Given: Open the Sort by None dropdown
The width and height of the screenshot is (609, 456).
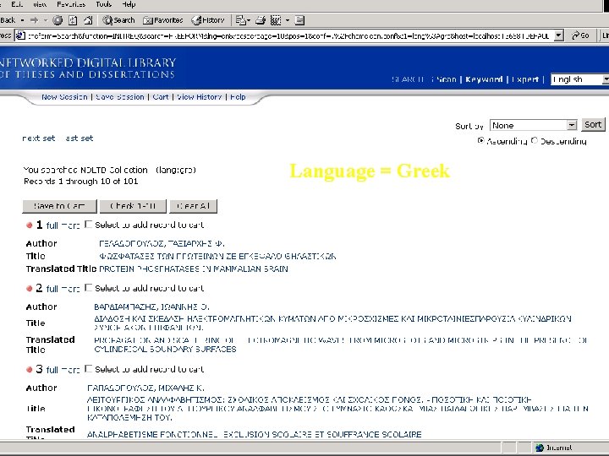Looking at the screenshot, I should (533, 125).
